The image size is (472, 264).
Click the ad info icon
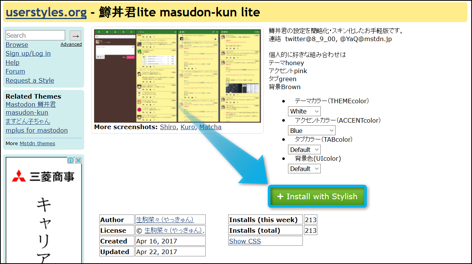pyautogui.click(x=70, y=160)
